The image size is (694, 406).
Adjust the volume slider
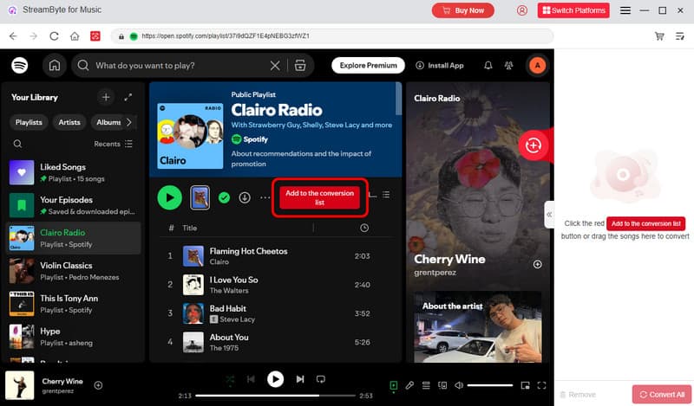(490, 385)
